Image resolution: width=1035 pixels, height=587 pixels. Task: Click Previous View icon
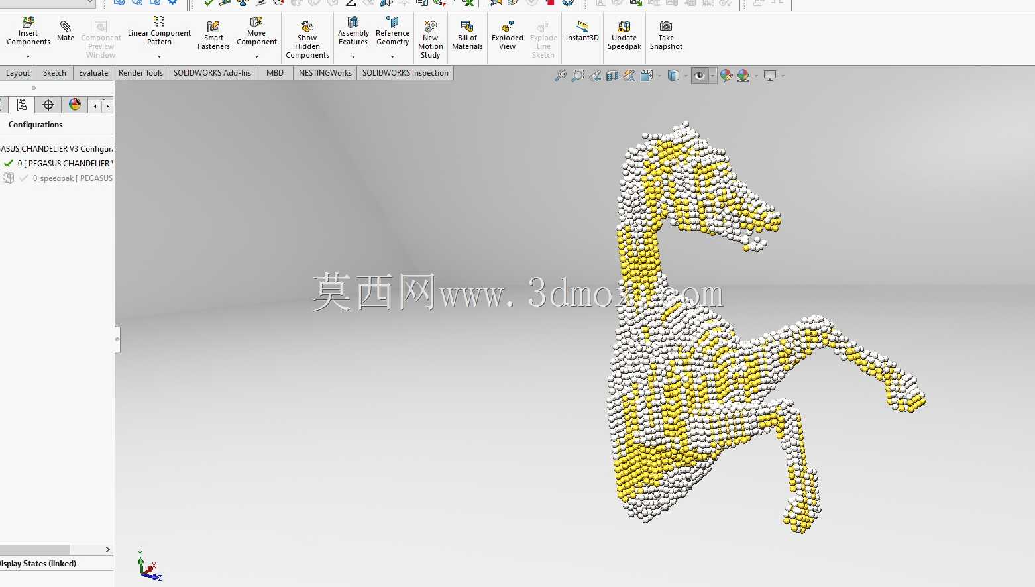point(595,76)
